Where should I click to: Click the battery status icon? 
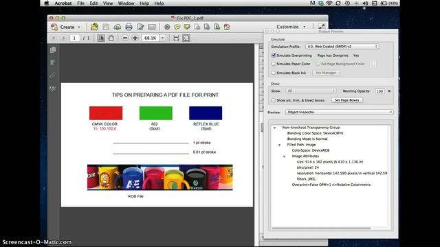point(384,3)
